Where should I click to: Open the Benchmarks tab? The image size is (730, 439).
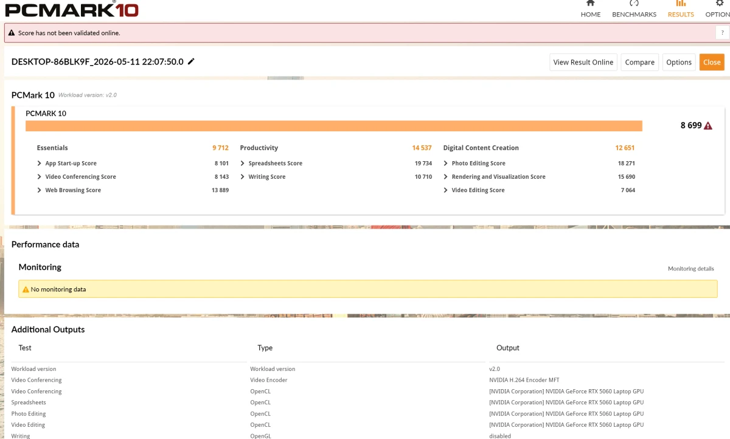click(634, 9)
